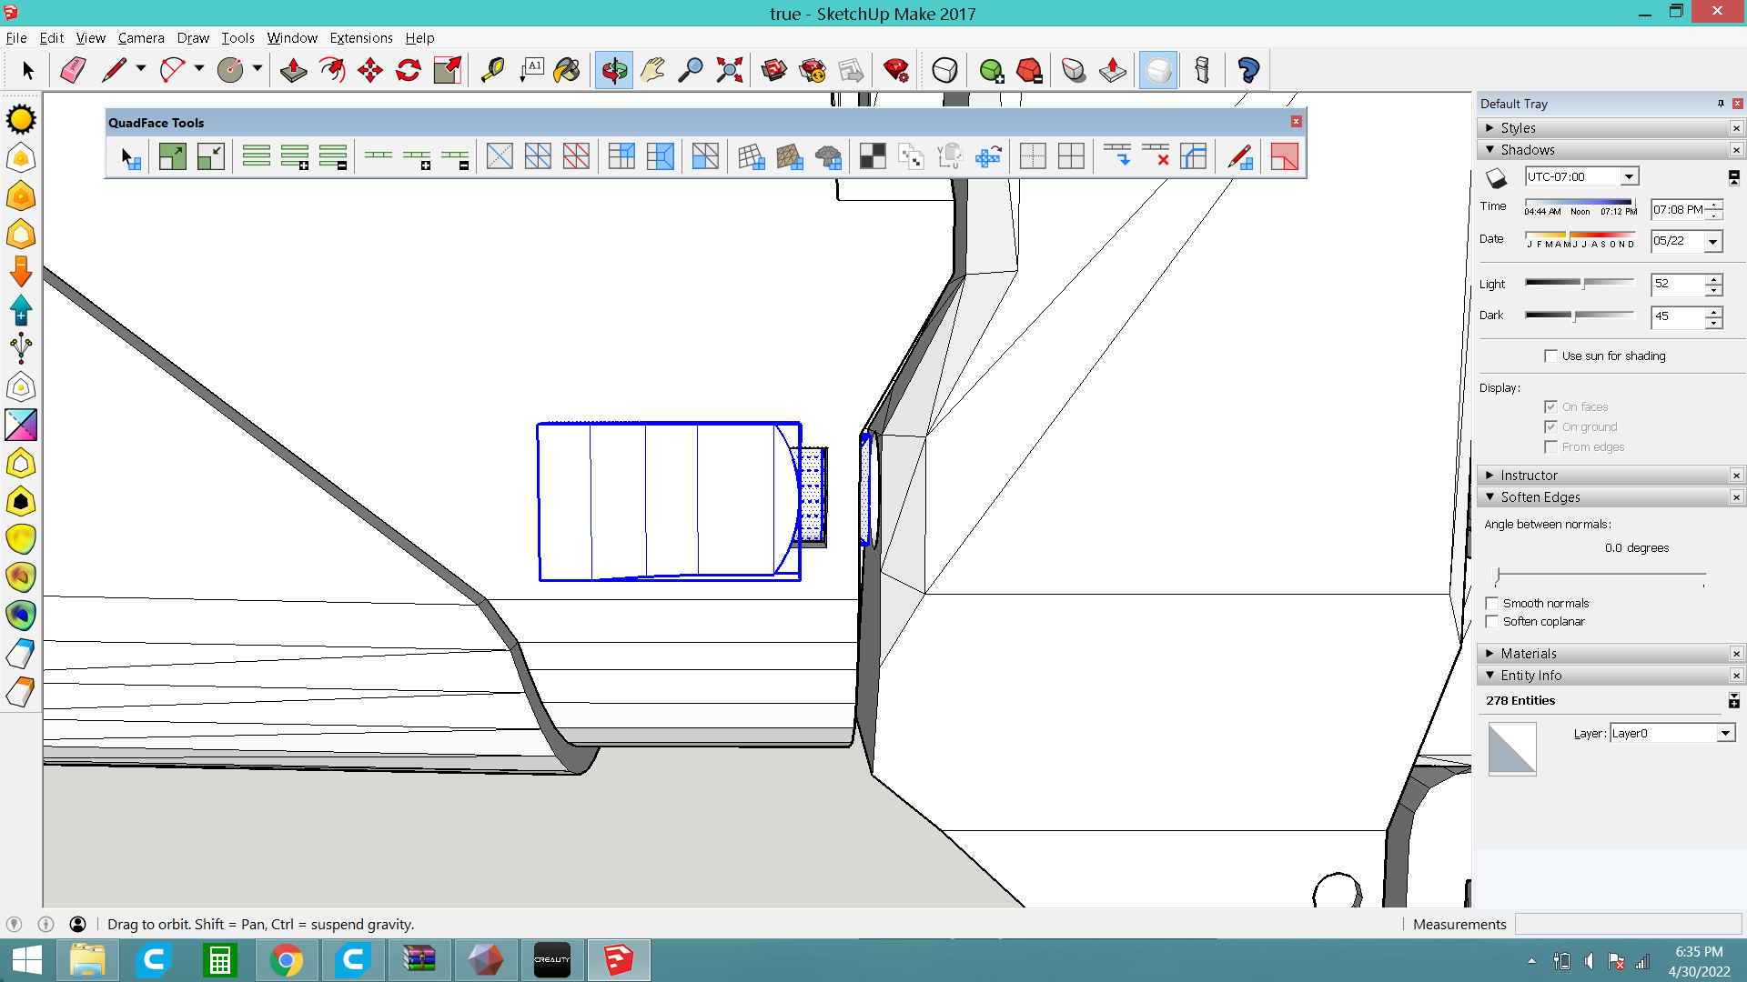Activate the Push/Pull tool
Image resolution: width=1747 pixels, height=982 pixels.
click(293, 70)
